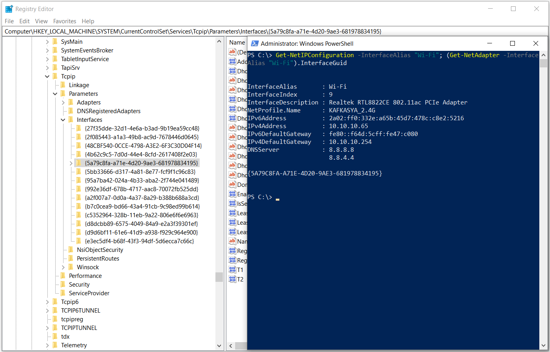Click the TapiSrv folder icon
550x352 pixels.
55,68
